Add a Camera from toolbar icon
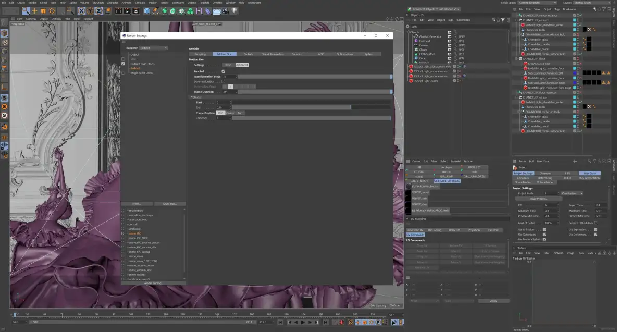Screen dimensions: 617x332 [225, 11]
